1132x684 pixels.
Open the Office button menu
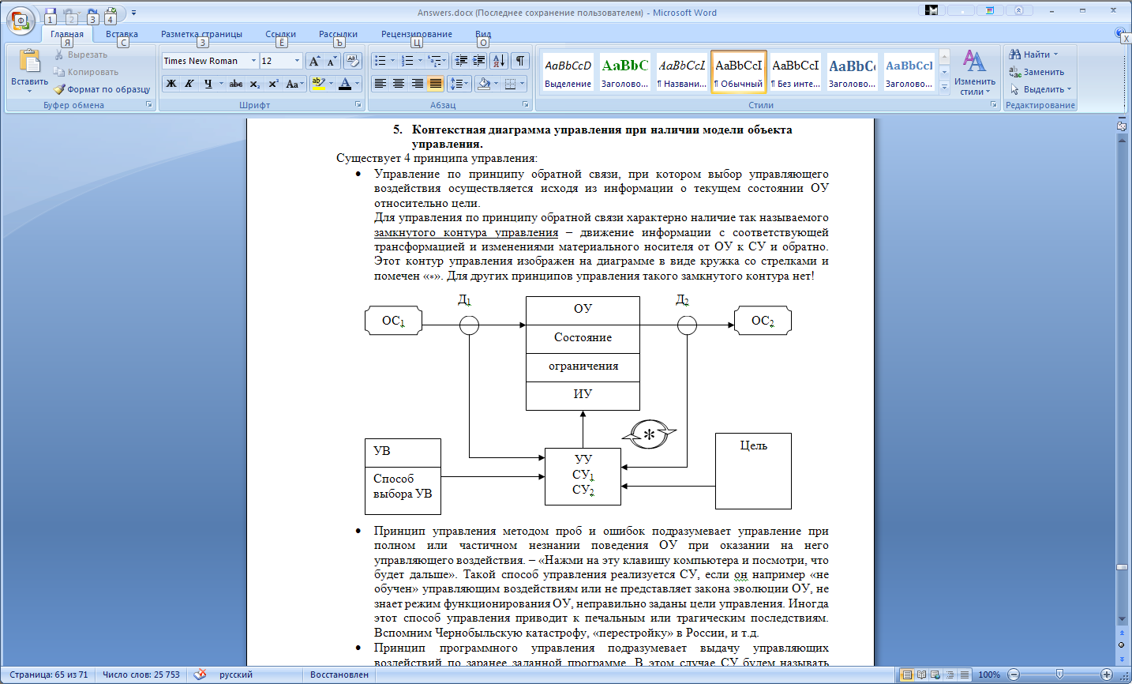pyautogui.click(x=21, y=19)
